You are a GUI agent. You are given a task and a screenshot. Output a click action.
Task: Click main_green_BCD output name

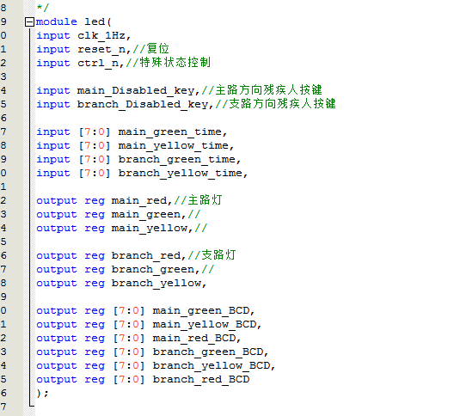pyautogui.click(x=201, y=311)
